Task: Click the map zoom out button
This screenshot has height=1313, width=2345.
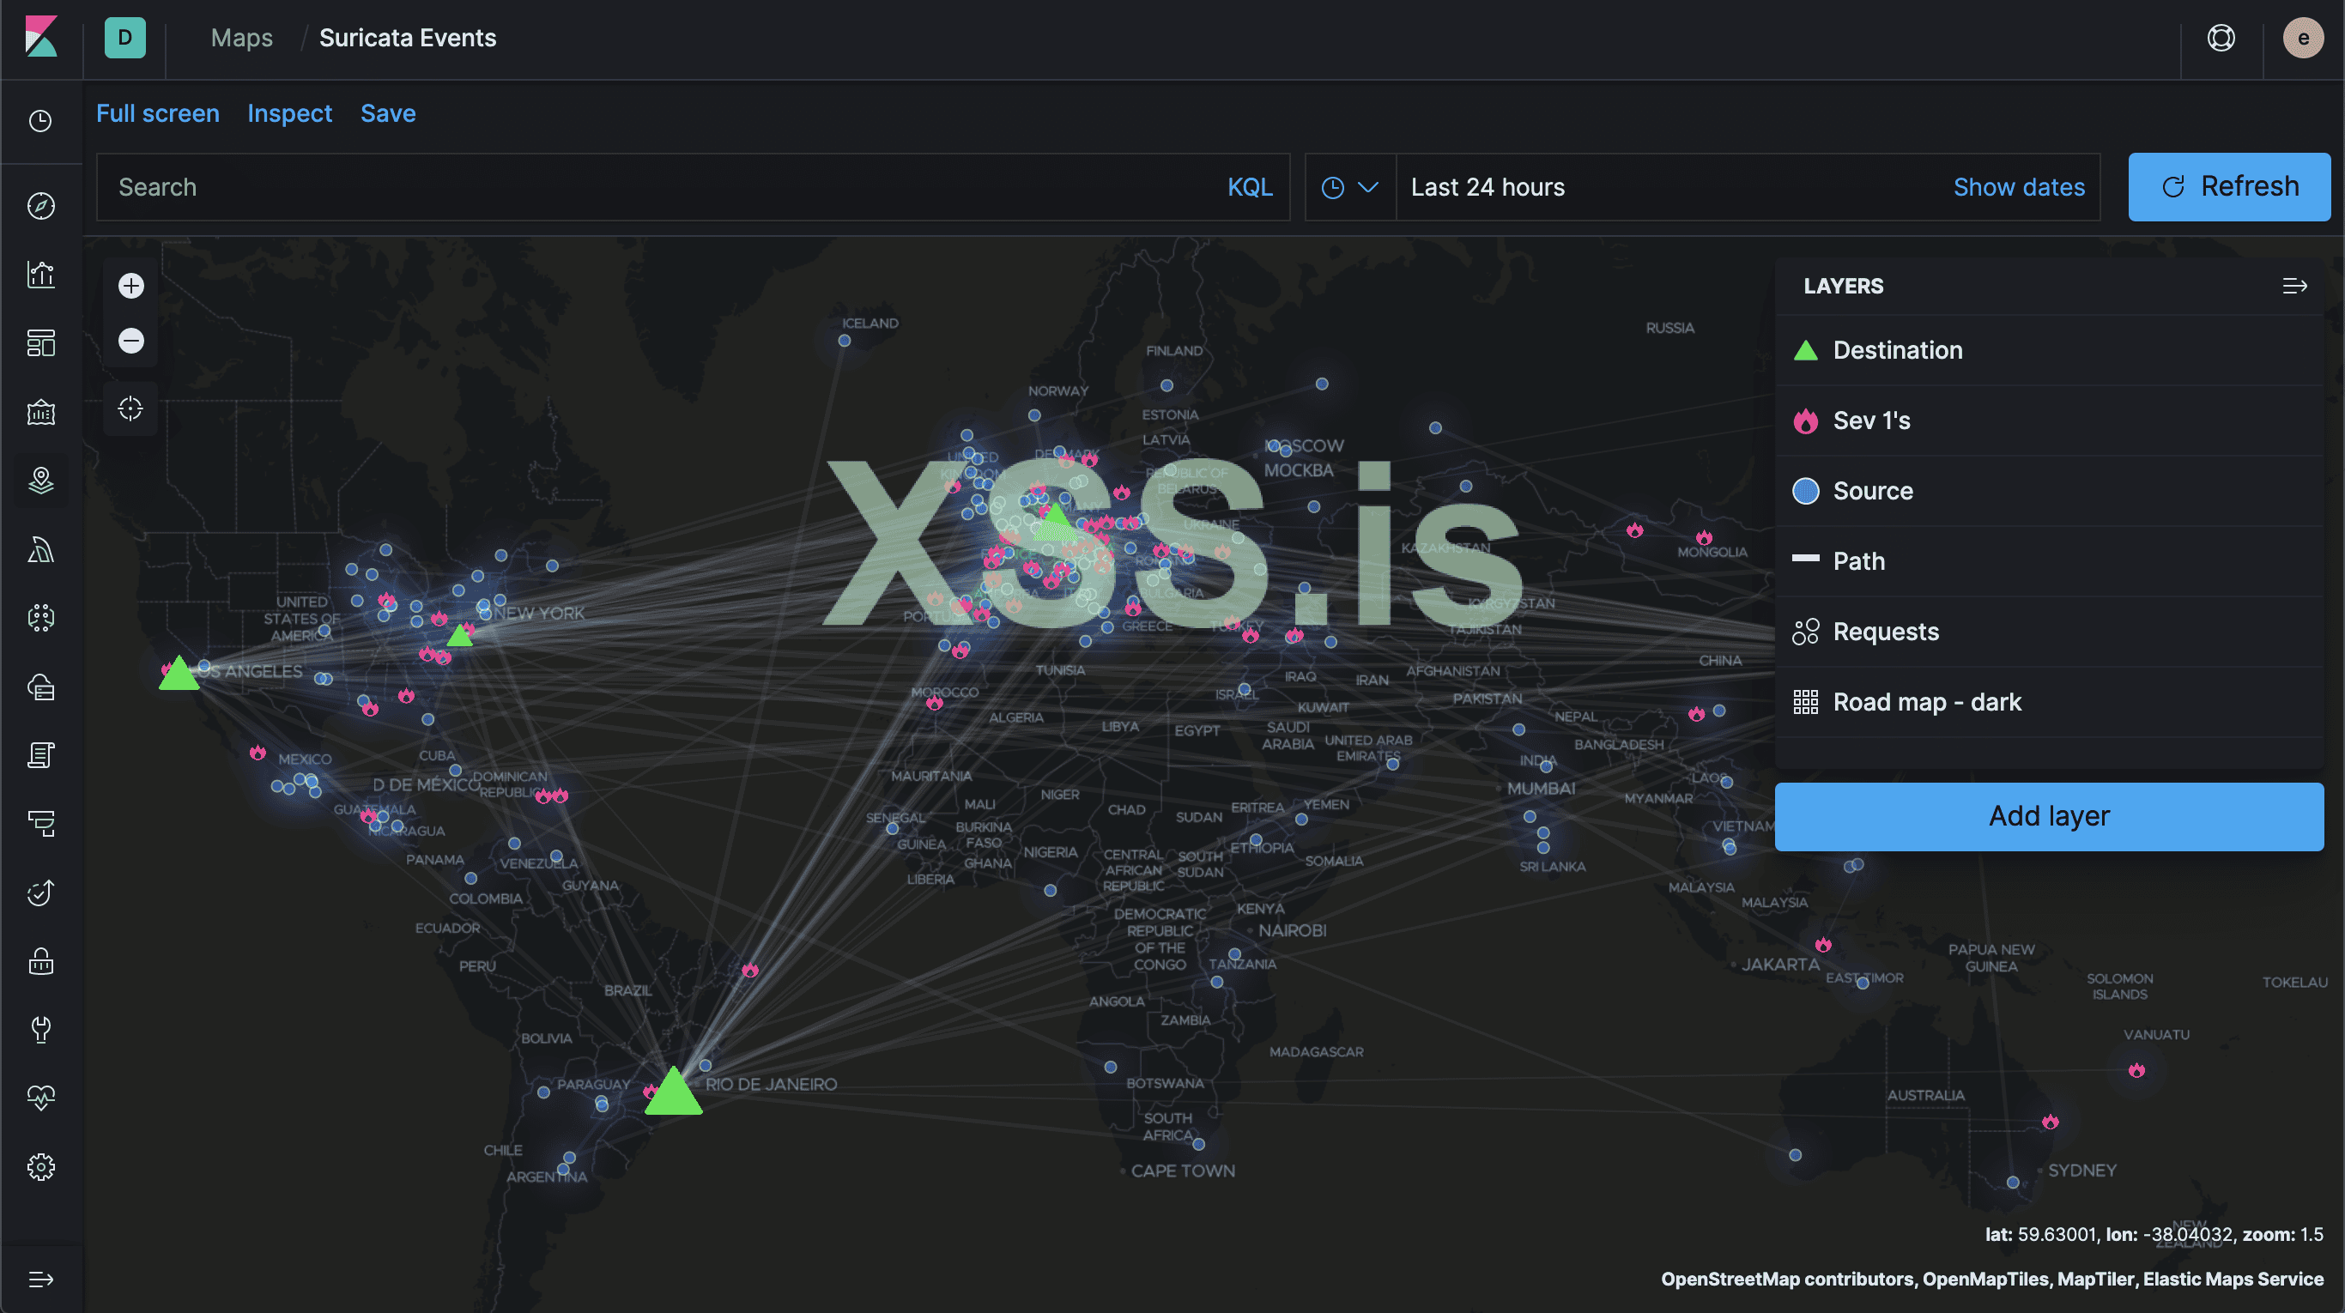Action: [x=131, y=341]
